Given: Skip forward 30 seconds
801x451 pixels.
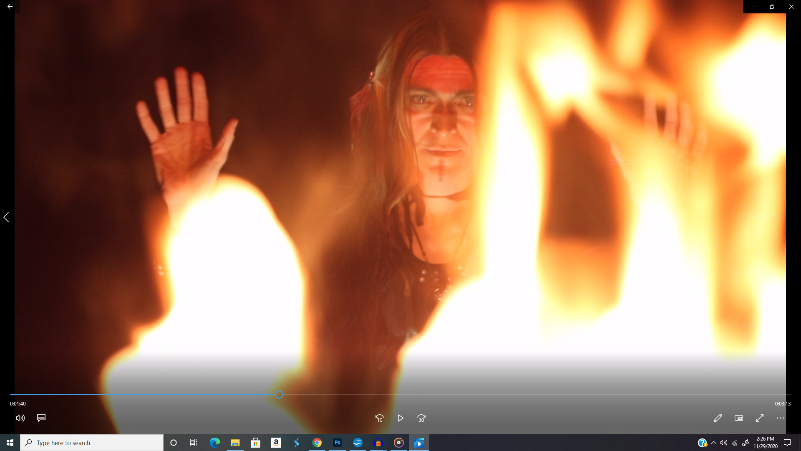Looking at the screenshot, I should [x=421, y=418].
